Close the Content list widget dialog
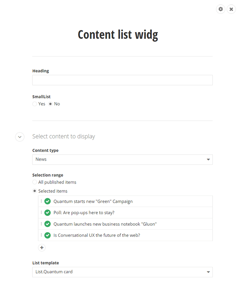 click(231, 9)
